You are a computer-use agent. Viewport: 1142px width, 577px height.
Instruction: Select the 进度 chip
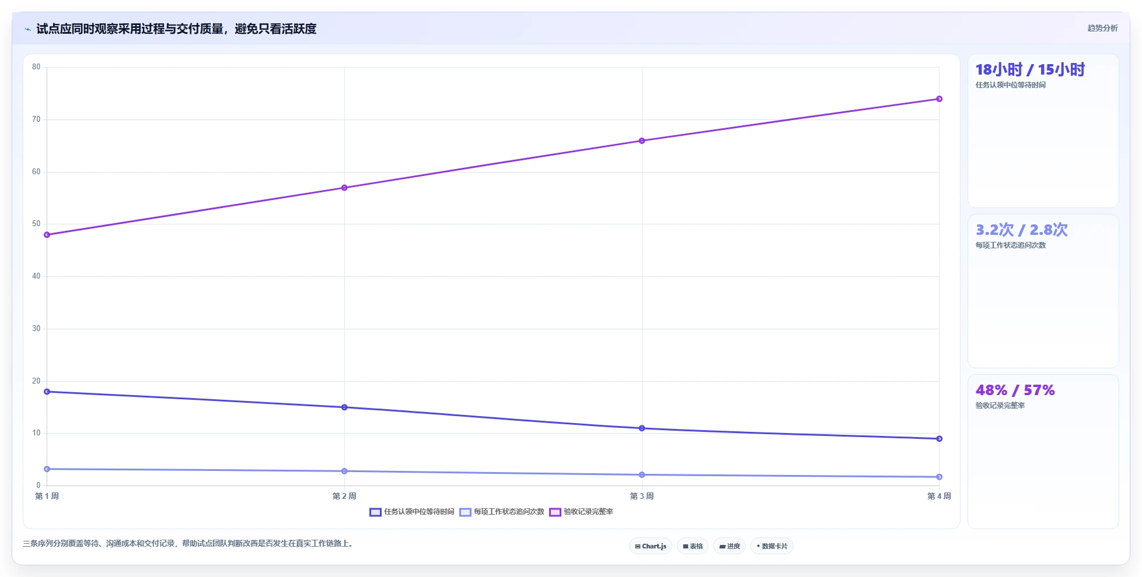[x=729, y=546]
